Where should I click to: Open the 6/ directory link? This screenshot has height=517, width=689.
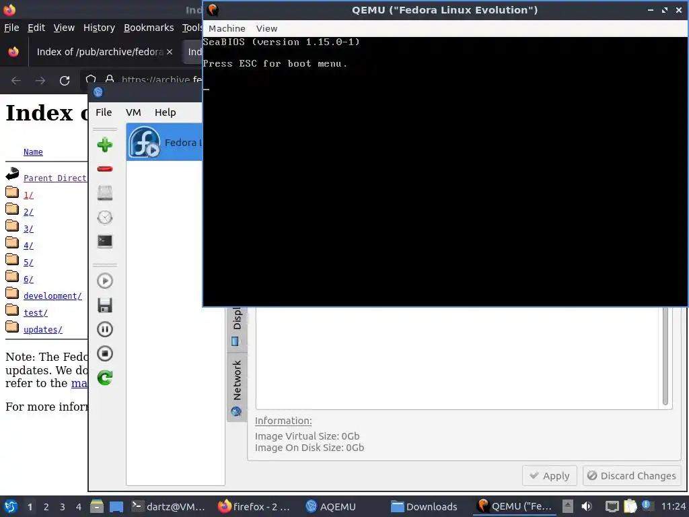(x=28, y=279)
